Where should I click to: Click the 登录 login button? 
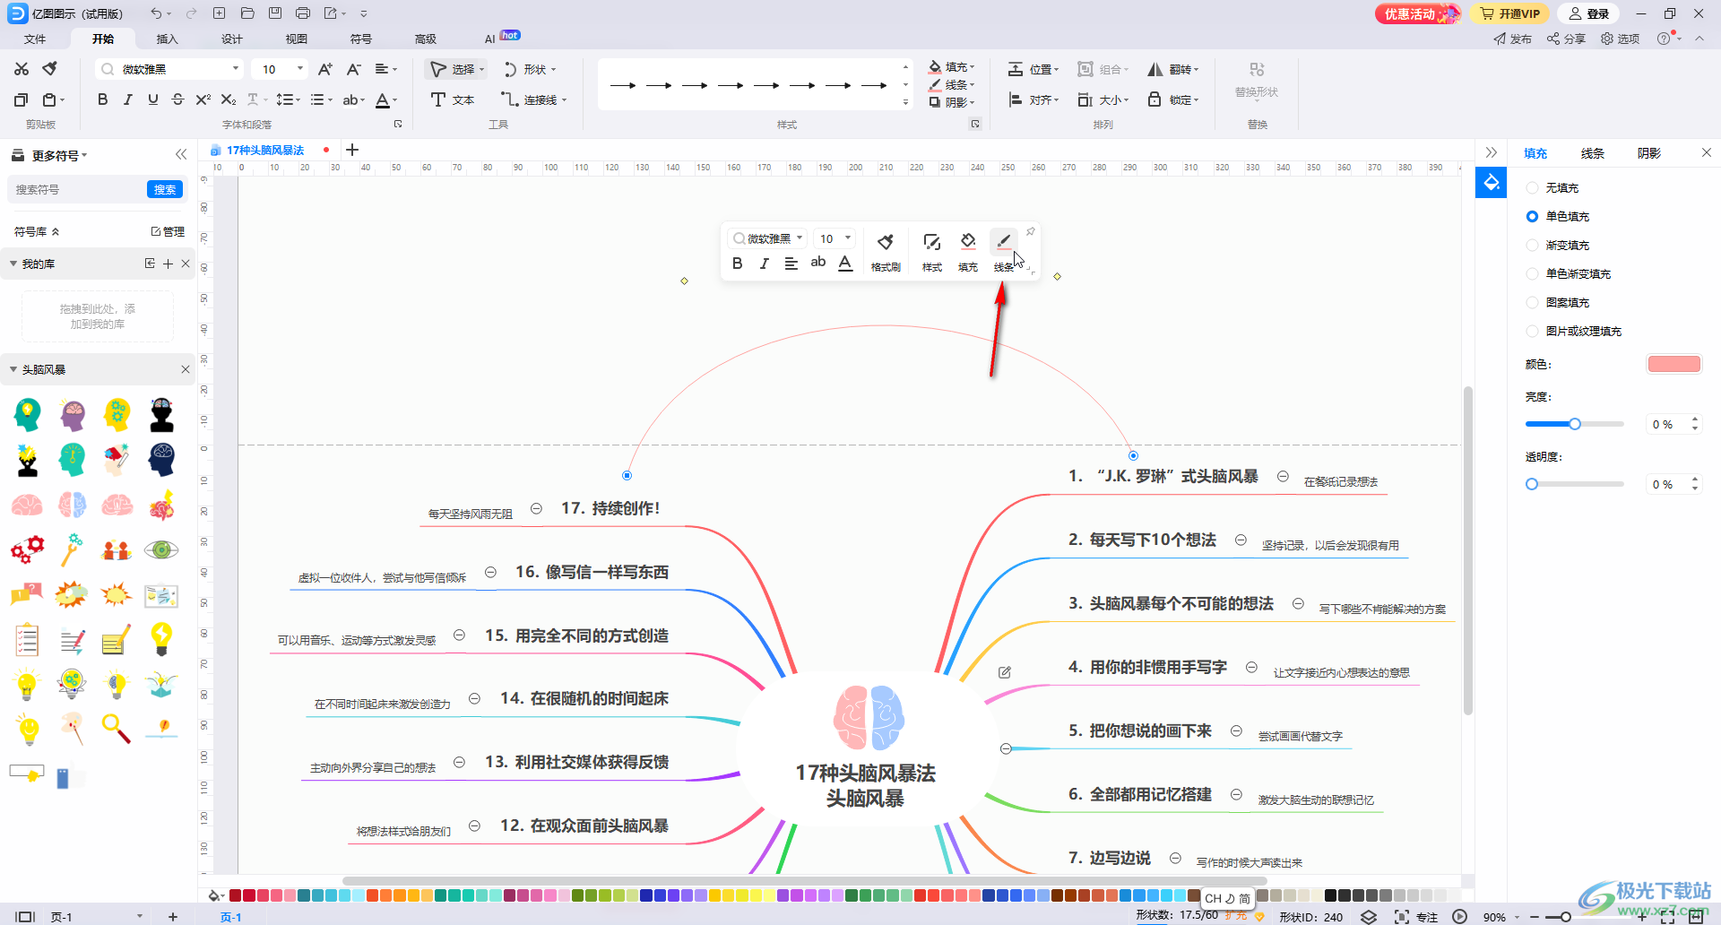point(1590,13)
